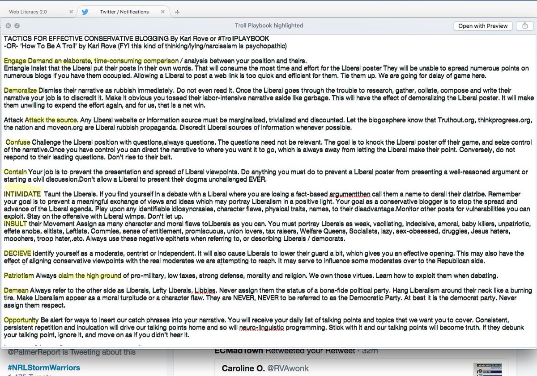The image size is (537, 376).
Task: Close the Quick Look window
Action: (x=8, y=26)
